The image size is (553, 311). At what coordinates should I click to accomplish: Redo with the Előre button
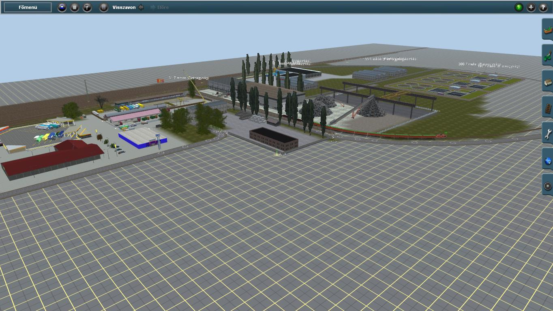point(159,7)
